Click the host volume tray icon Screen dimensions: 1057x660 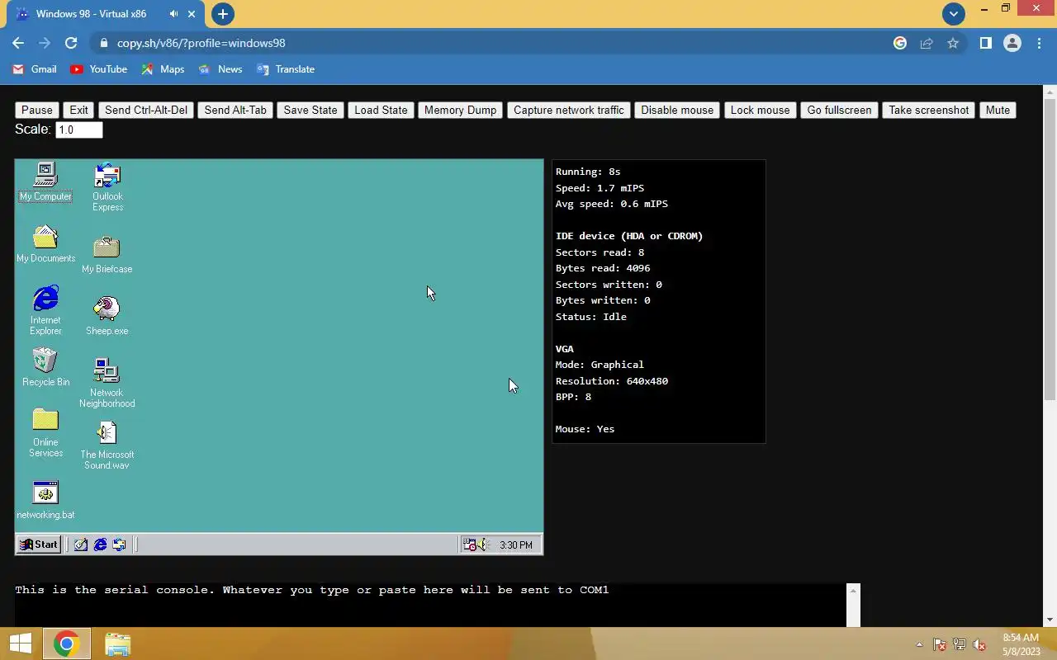(x=979, y=644)
